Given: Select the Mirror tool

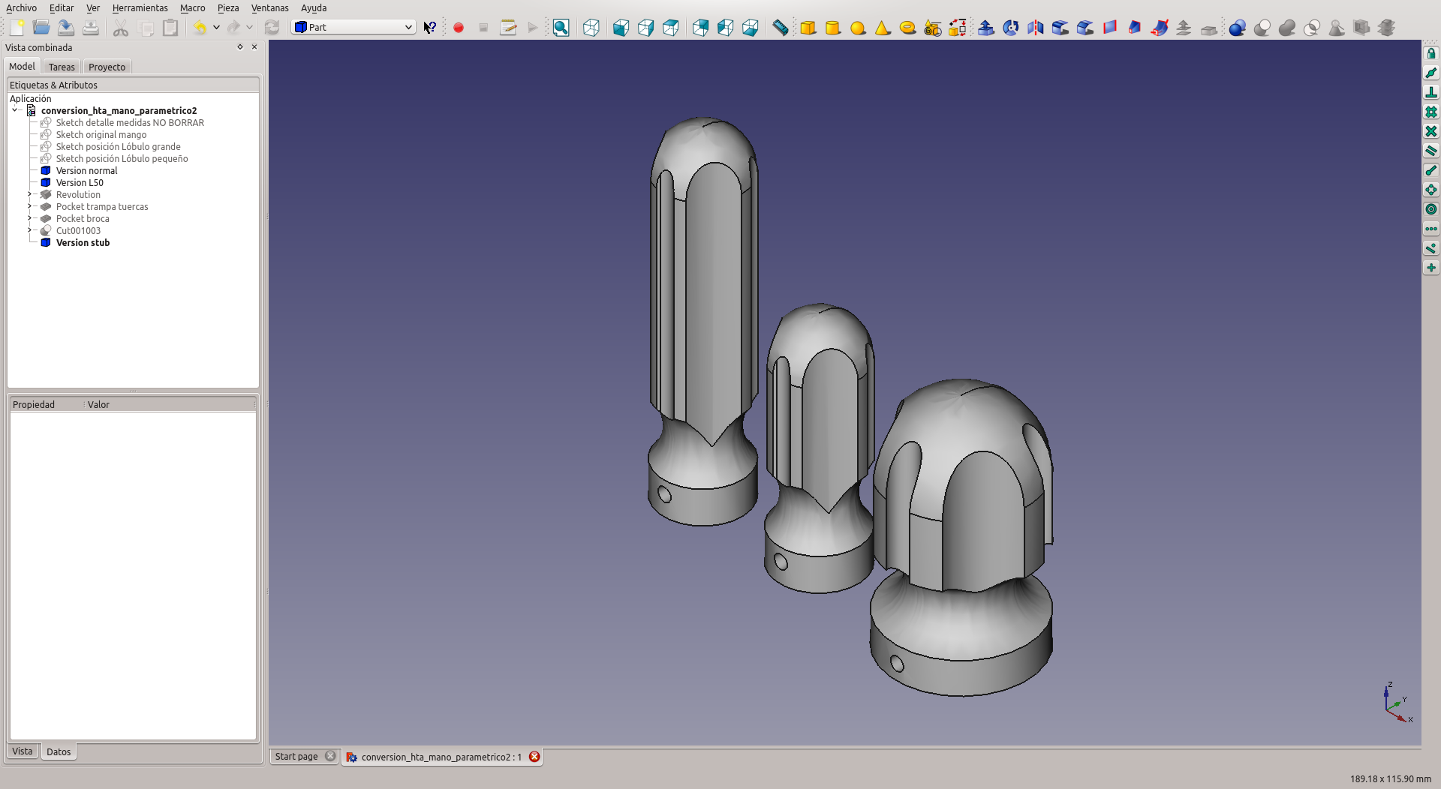Looking at the screenshot, I should click(1036, 28).
